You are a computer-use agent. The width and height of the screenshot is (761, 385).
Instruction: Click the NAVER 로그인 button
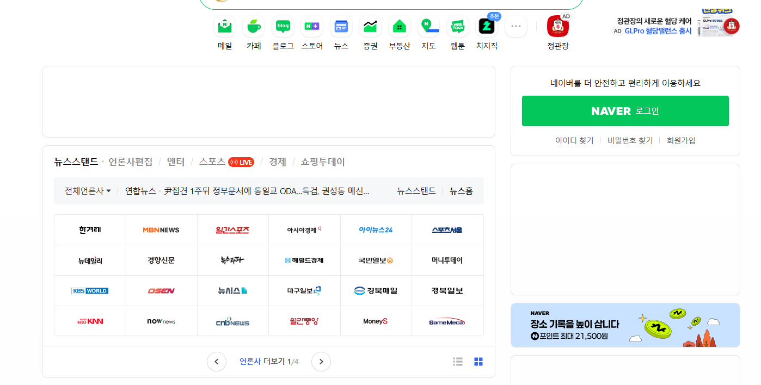(x=625, y=111)
